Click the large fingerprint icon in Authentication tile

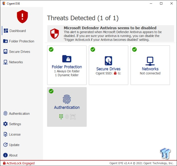67,99
